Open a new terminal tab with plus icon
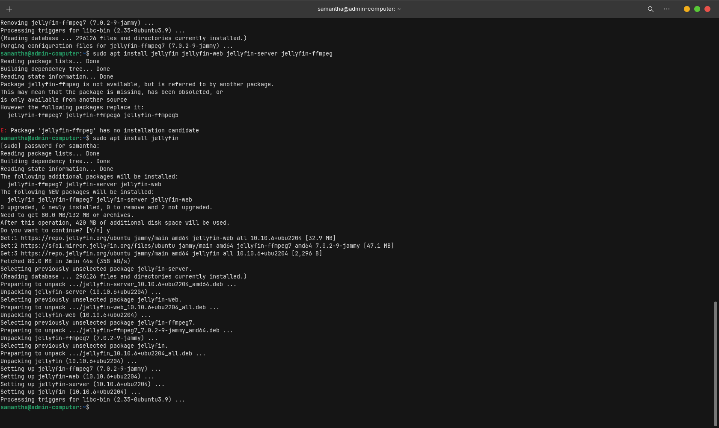Screen dimensions: 719x428 [x=9, y=9]
